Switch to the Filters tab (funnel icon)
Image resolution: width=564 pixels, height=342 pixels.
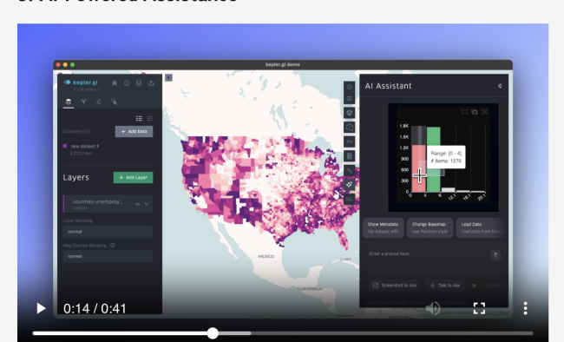[x=83, y=102]
